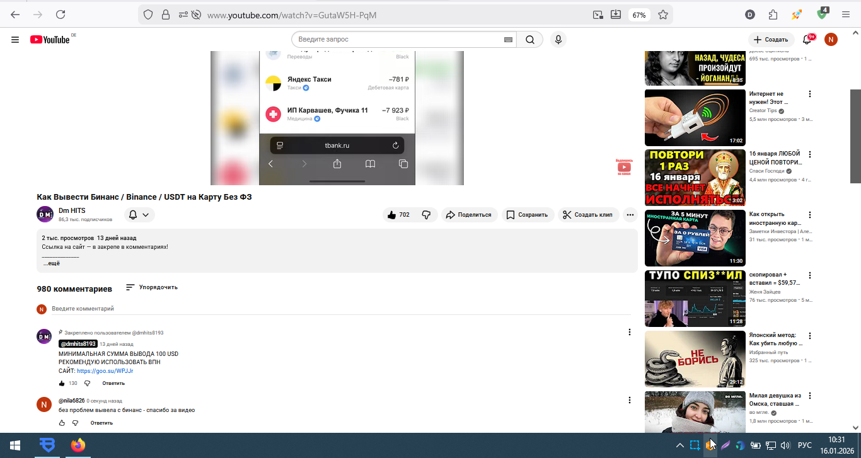Open the taskbar clock and calendar

pos(836,445)
